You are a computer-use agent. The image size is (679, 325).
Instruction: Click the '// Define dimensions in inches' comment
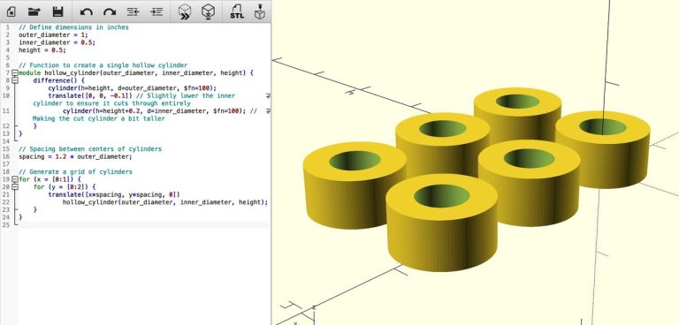(73, 26)
